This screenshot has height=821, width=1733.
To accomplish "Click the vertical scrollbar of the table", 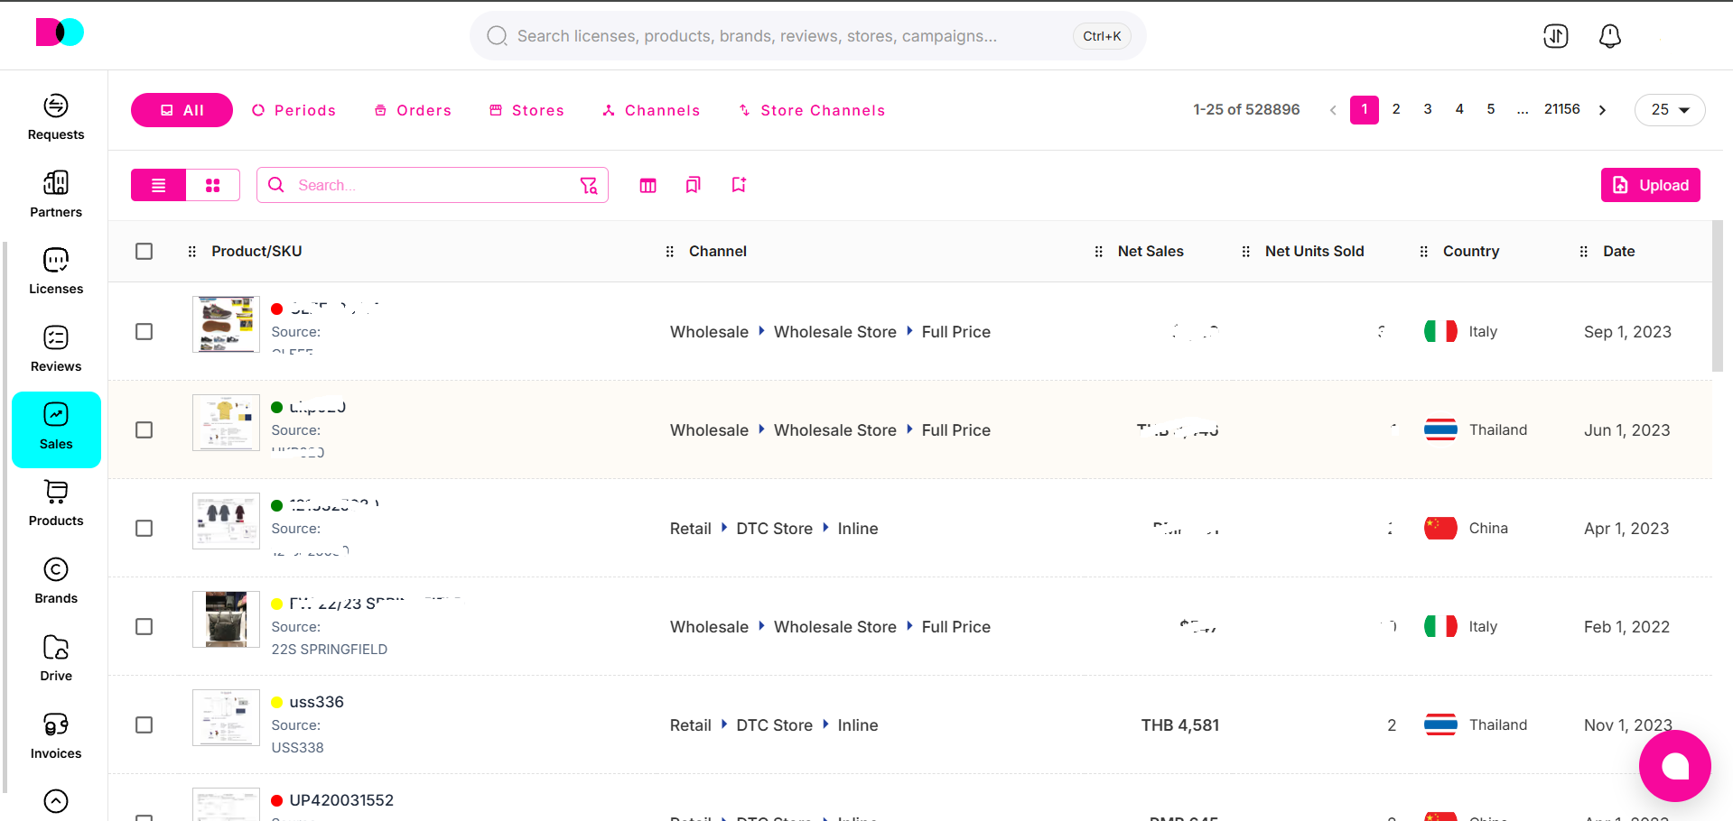I will pos(1718,296).
